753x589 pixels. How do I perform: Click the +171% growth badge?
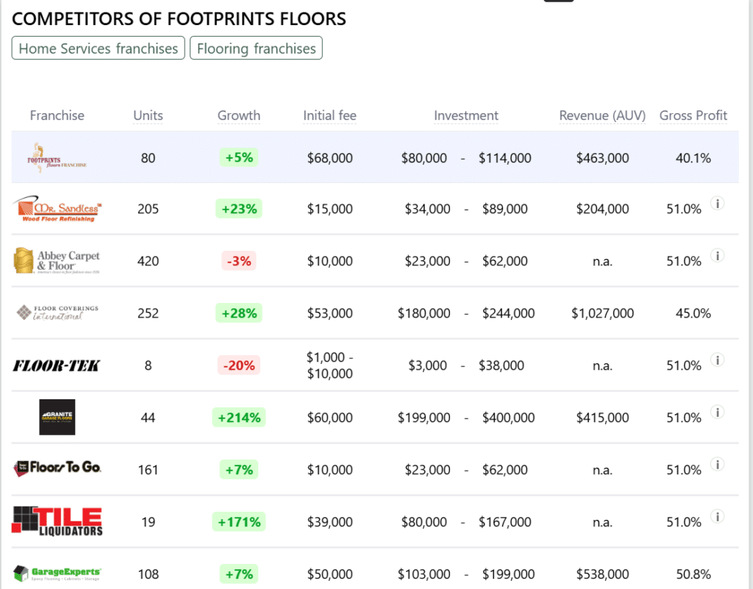(239, 522)
